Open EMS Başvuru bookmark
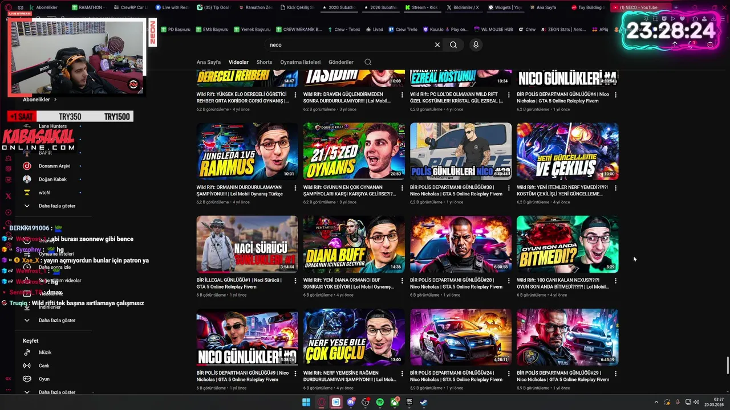This screenshot has height=410, width=730. coord(212,29)
